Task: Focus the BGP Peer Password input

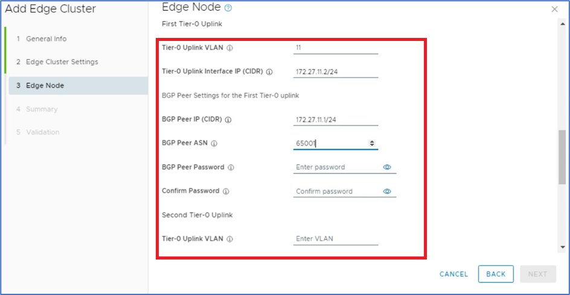Action: pos(335,167)
